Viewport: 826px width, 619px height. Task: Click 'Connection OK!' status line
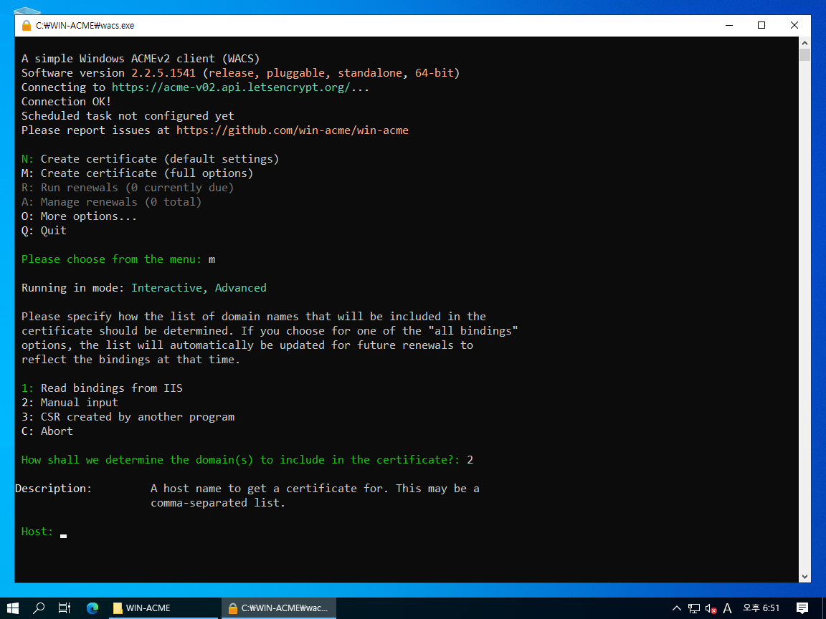point(66,102)
